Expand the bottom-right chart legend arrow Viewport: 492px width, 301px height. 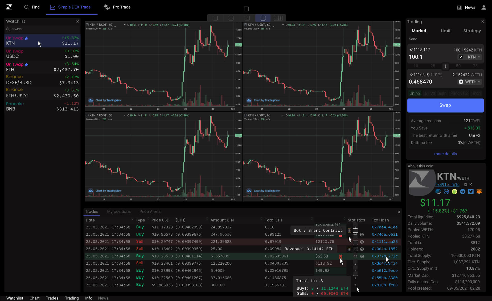[x=283, y=116]
